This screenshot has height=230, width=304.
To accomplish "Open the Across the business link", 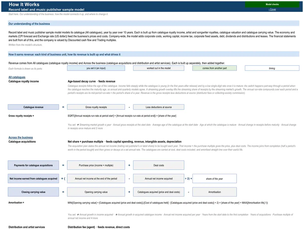I will tap(21, 137).
